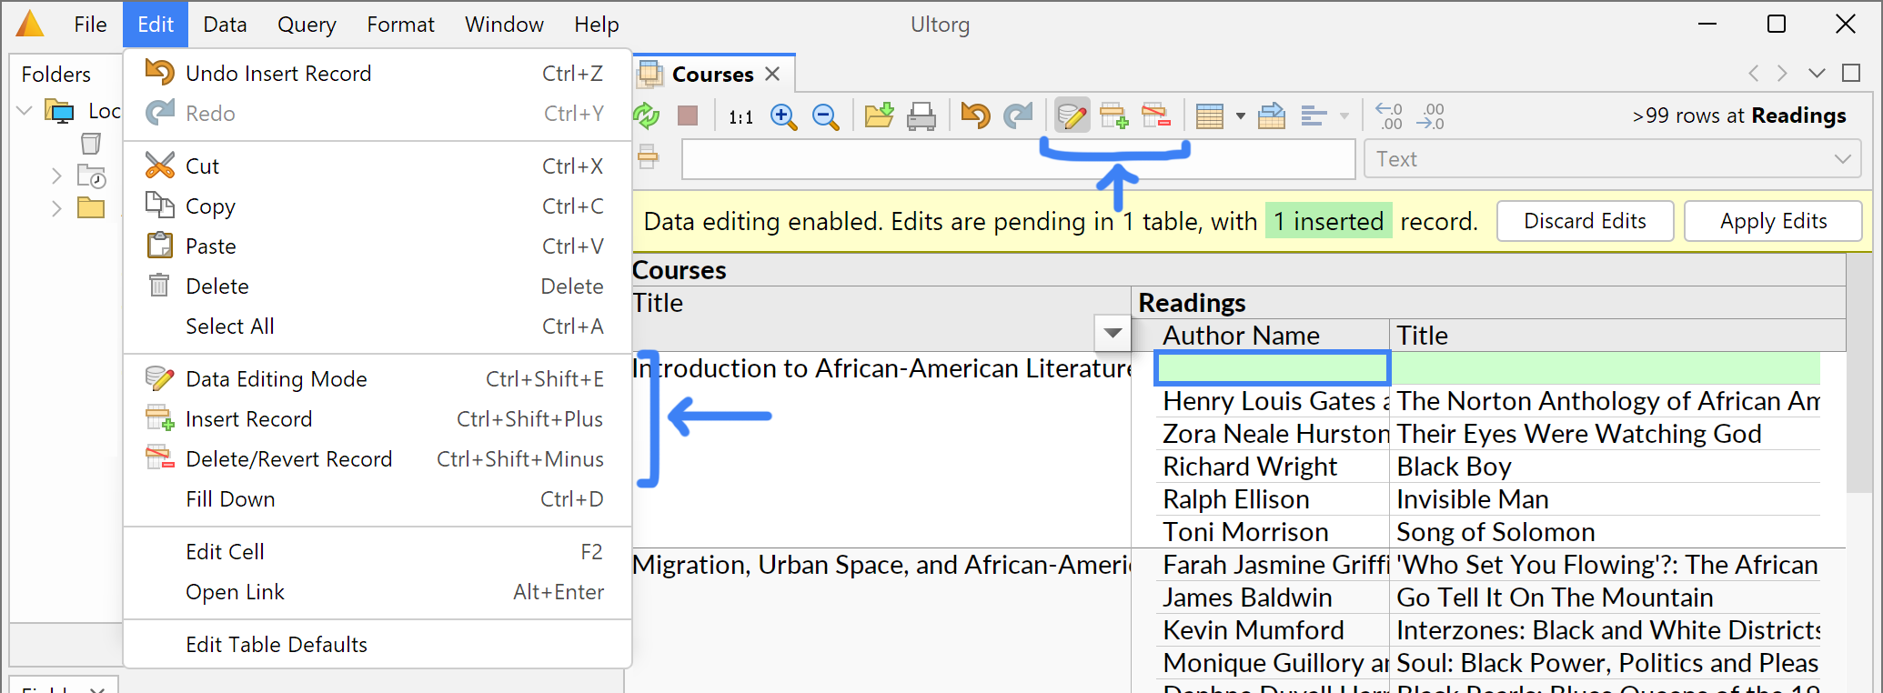Choose Edit Table Defaults menu entry
This screenshot has width=1883, height=693.
(378, 645)
